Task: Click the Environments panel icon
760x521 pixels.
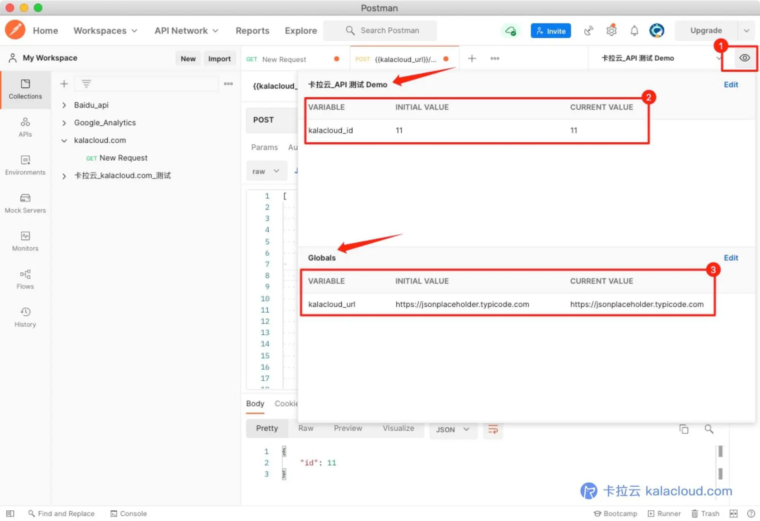Action: (24, 164)
